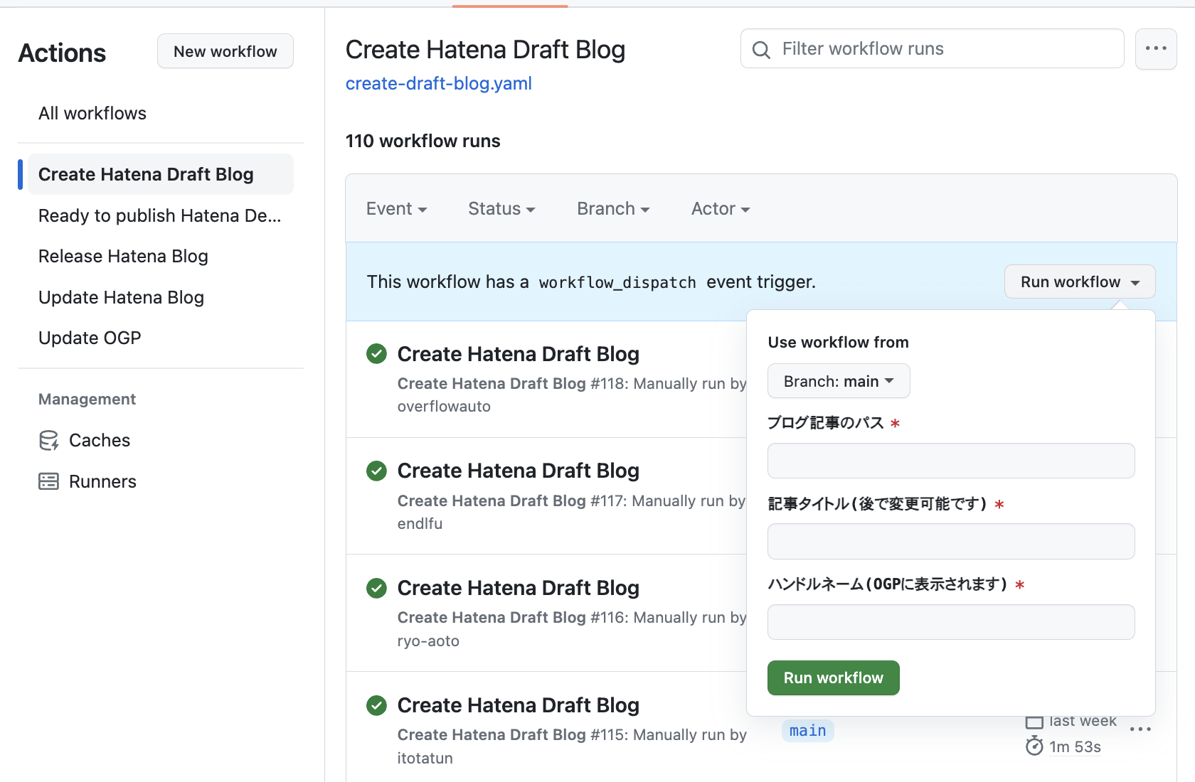The height and width of the screenshot is (782, 1195).
Task: Click the itotatun actor name
Action: (425, 759)
